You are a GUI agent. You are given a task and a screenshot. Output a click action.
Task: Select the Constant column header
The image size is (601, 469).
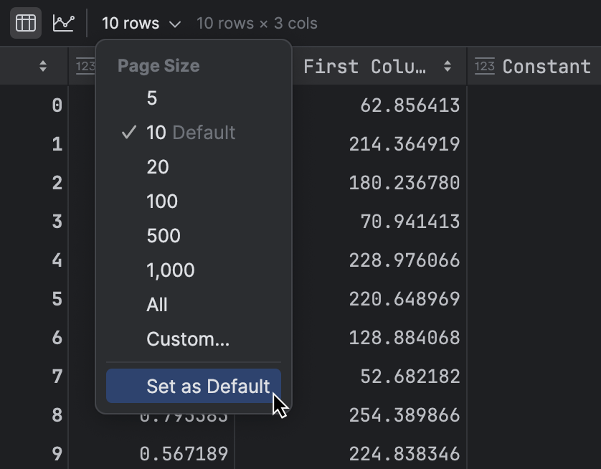click(x=546, y=66)
